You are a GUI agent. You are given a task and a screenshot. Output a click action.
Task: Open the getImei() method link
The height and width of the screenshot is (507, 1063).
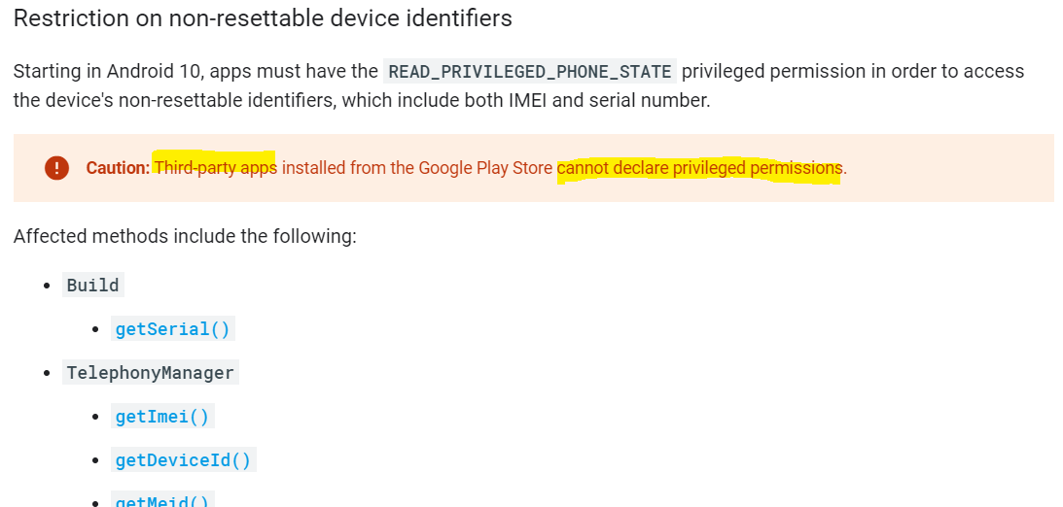(162, 417)
